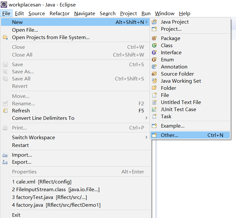This screenshot has width=236, height=218.
Task: Open the Window menu
Action: [x=165, y=14]
